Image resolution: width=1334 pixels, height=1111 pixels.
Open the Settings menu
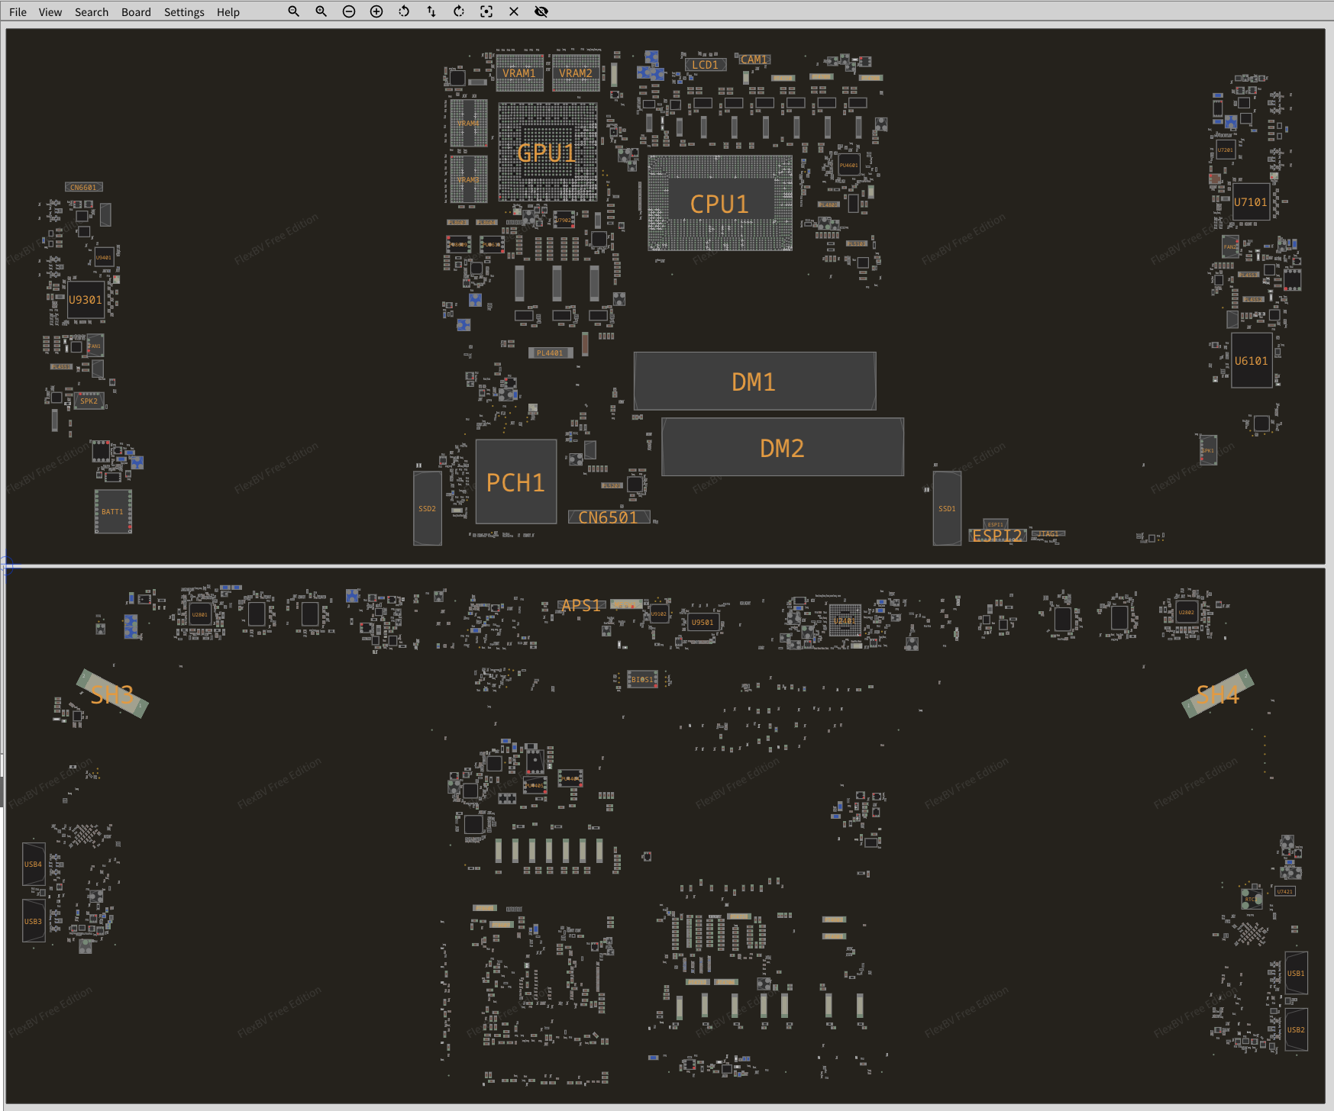click(x=184, y=12)
